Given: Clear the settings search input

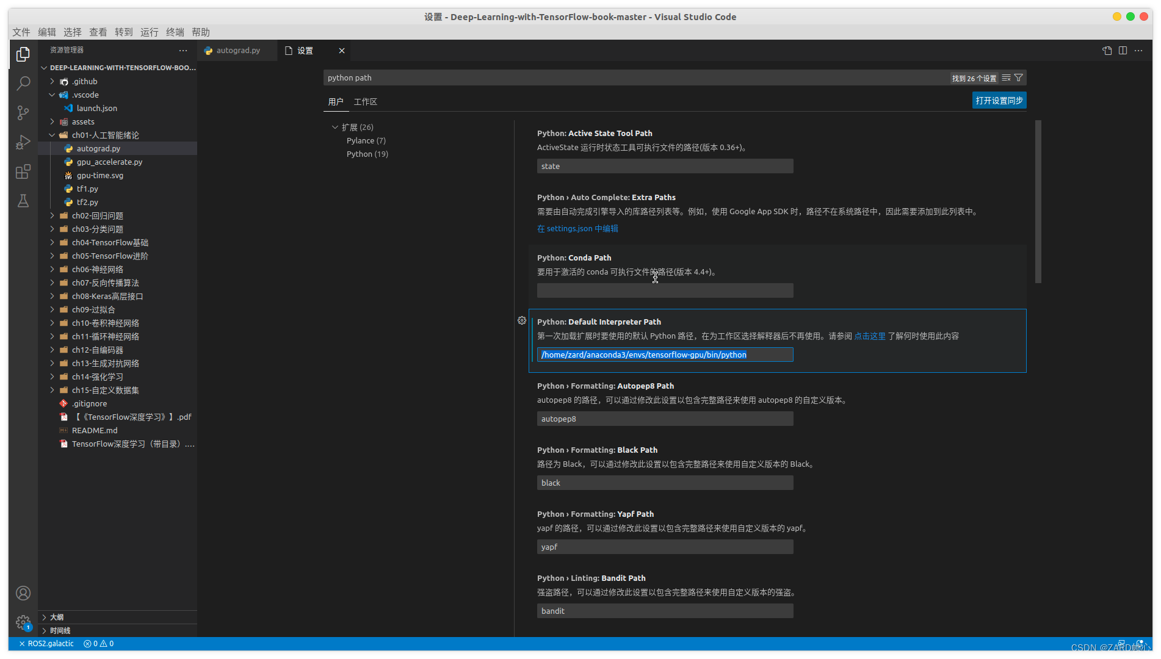Looking at the screenshot, I should (x=1006, y=77).
